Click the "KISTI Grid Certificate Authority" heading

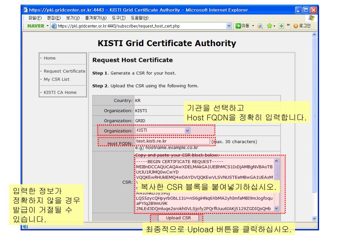click(x=167, y=43)
